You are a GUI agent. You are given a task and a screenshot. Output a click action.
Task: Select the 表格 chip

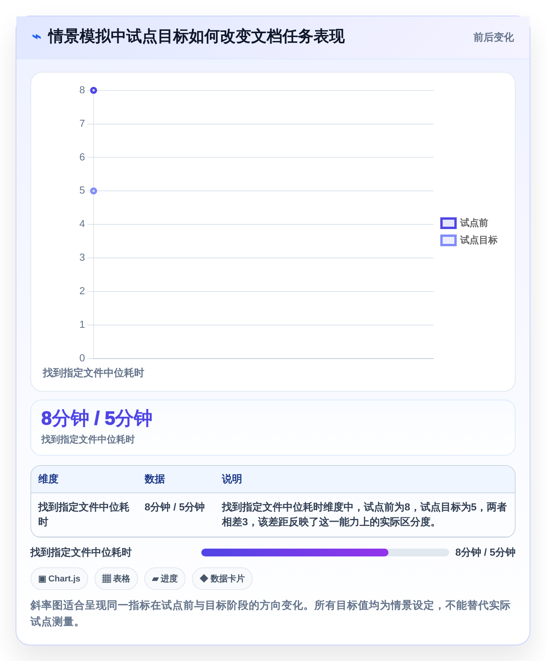(116, 579)
